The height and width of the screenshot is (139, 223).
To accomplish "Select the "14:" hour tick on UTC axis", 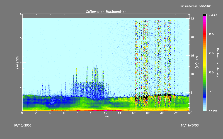I will click(120, 113).
